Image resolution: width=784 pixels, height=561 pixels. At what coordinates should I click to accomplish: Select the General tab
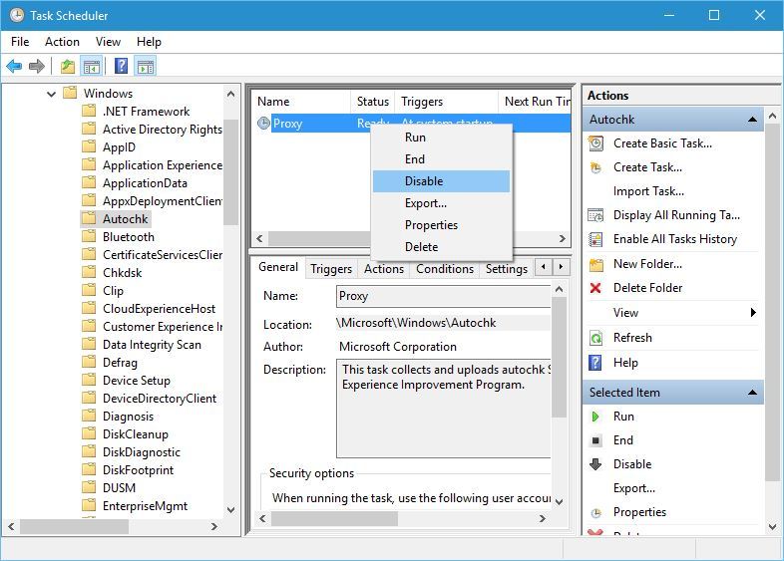(278, 267)
